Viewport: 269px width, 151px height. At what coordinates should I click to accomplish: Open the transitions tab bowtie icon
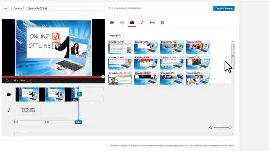point(152,22)
